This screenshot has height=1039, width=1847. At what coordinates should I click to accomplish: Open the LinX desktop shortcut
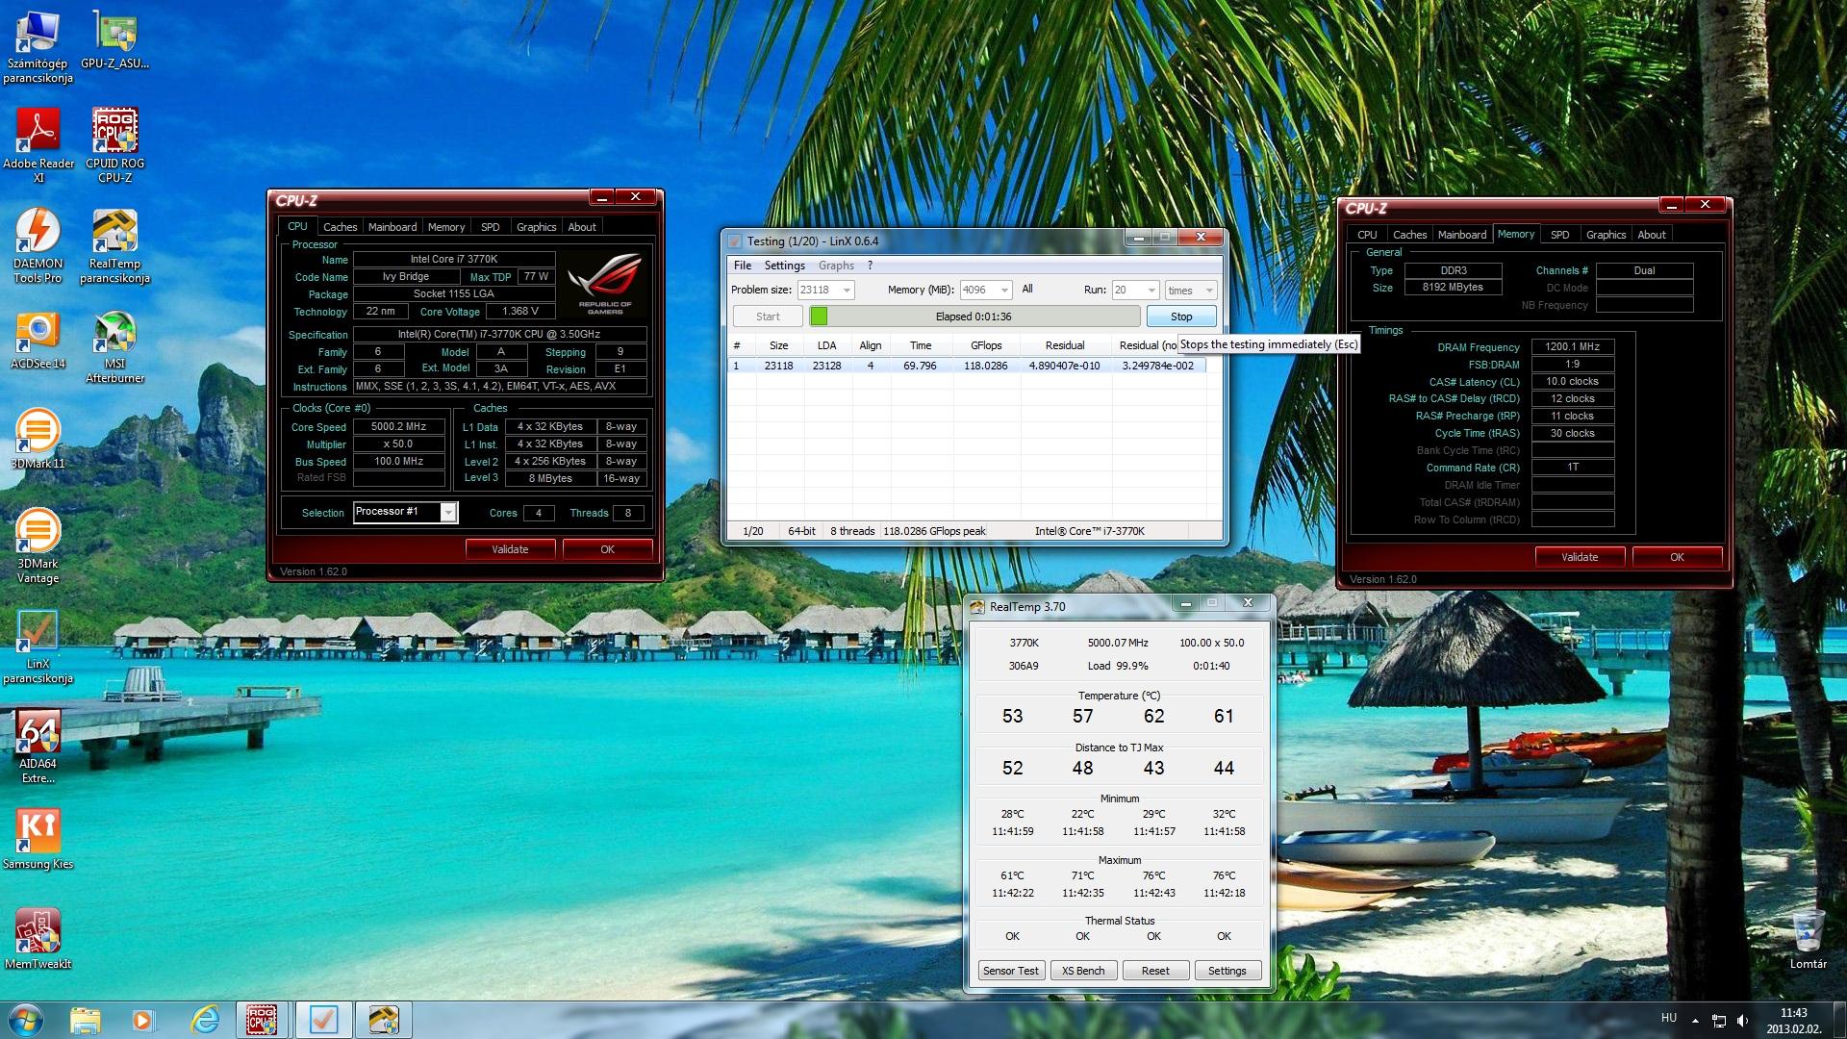pos(38,646)
